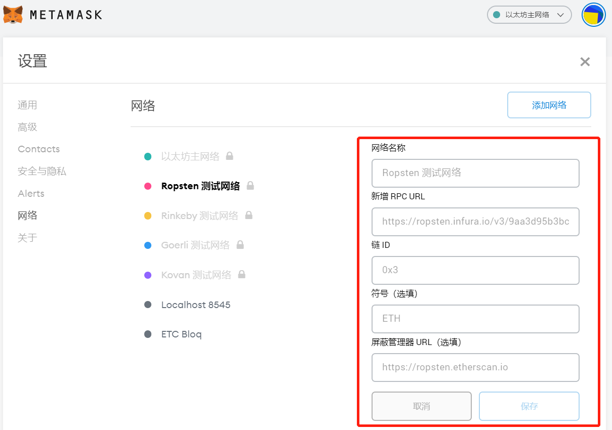Click the pink dot for Ropsten network
This screenshot has height=430, width=612.
click(x=148, y=186)
